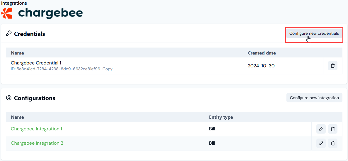Viewport: 348px width, 161px height.
Task: Click the Created date column header
Action: 262,53
